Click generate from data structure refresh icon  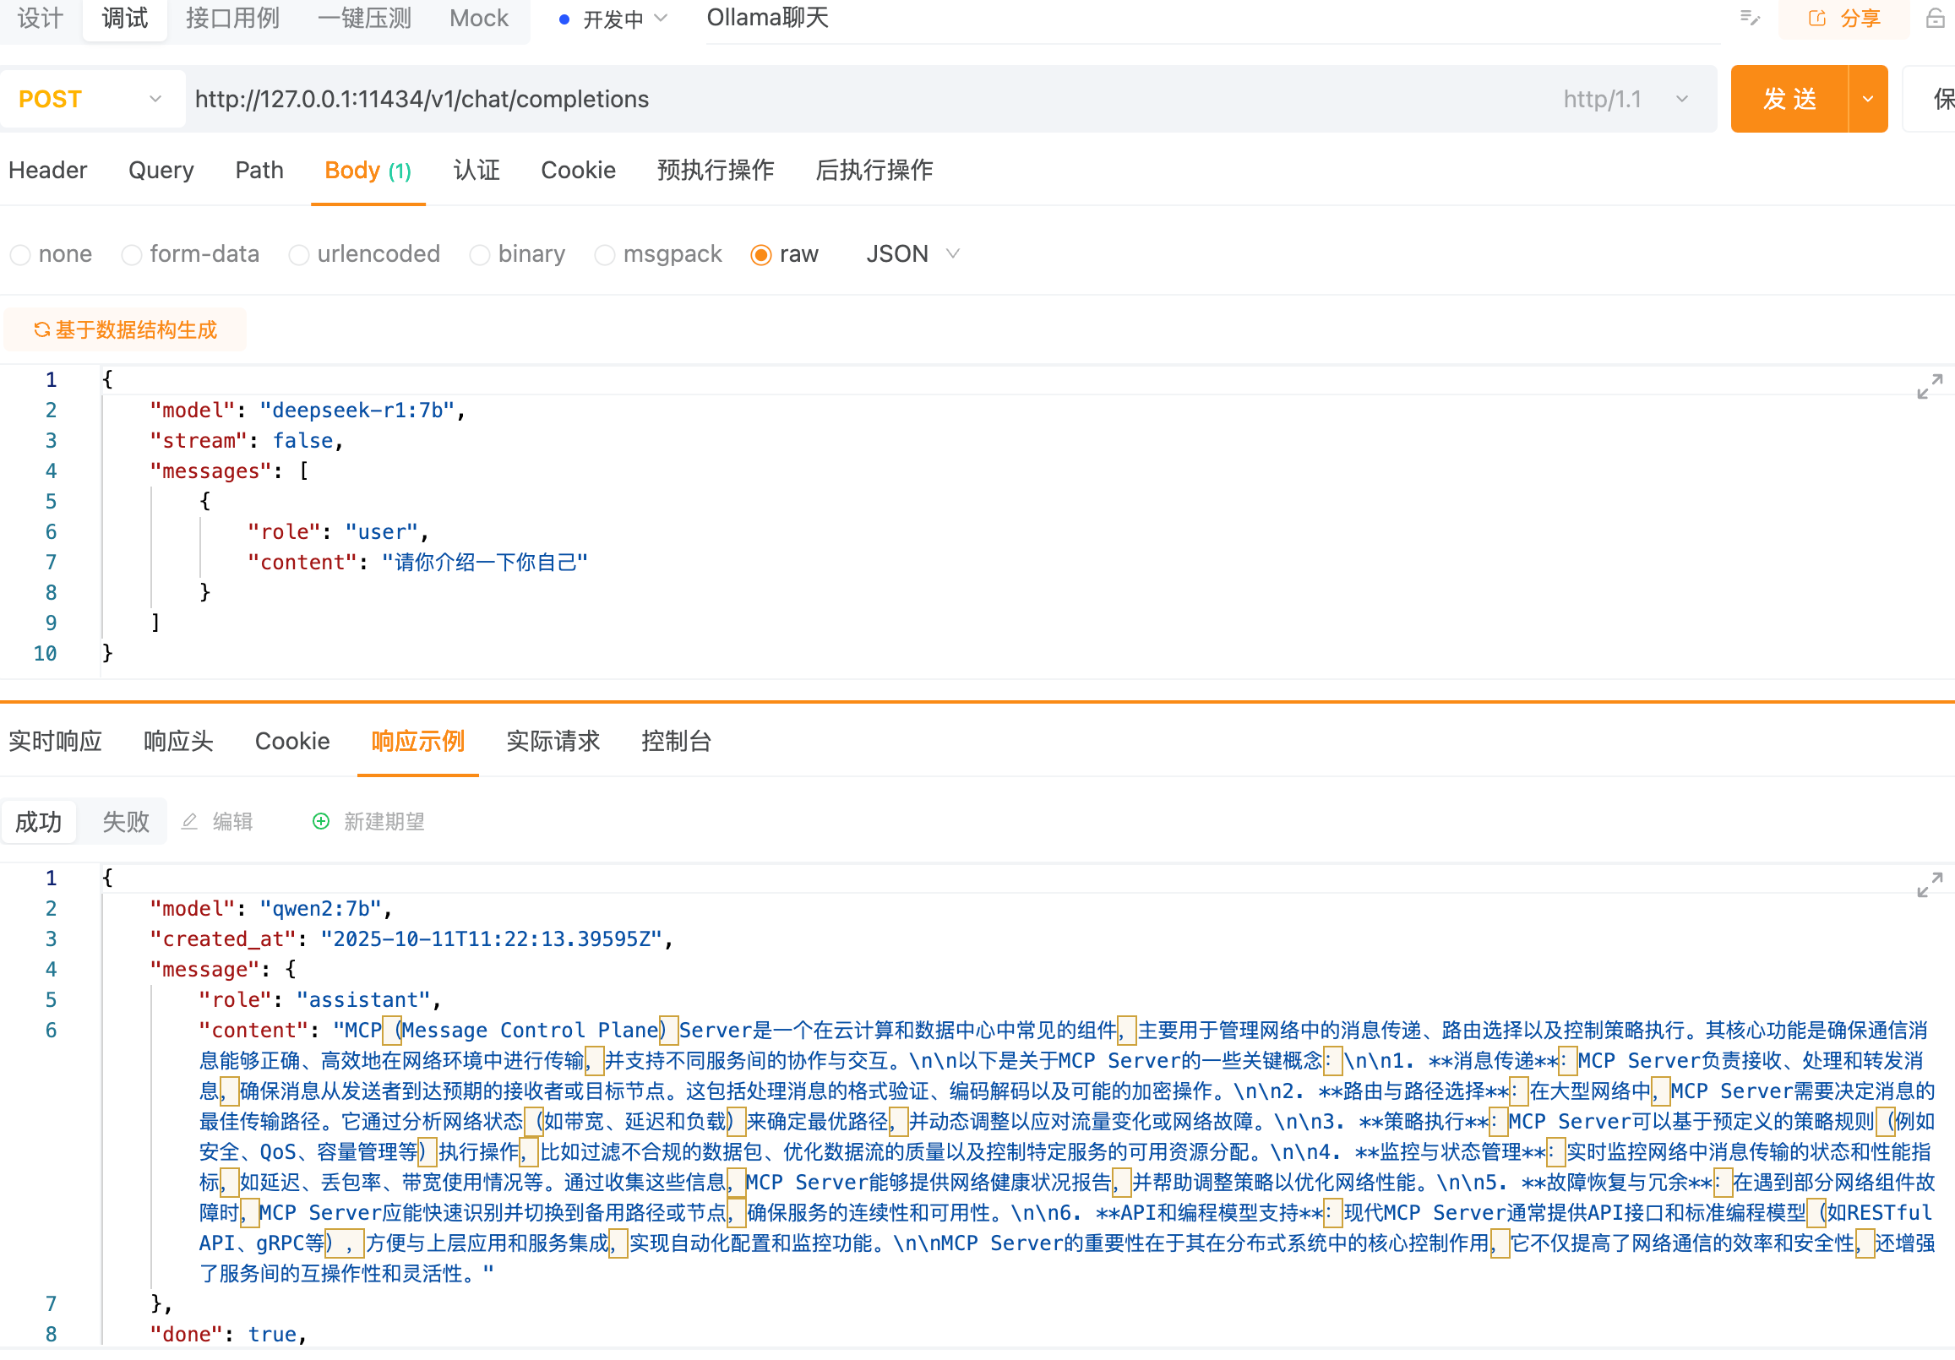click(x=41, y=329)
